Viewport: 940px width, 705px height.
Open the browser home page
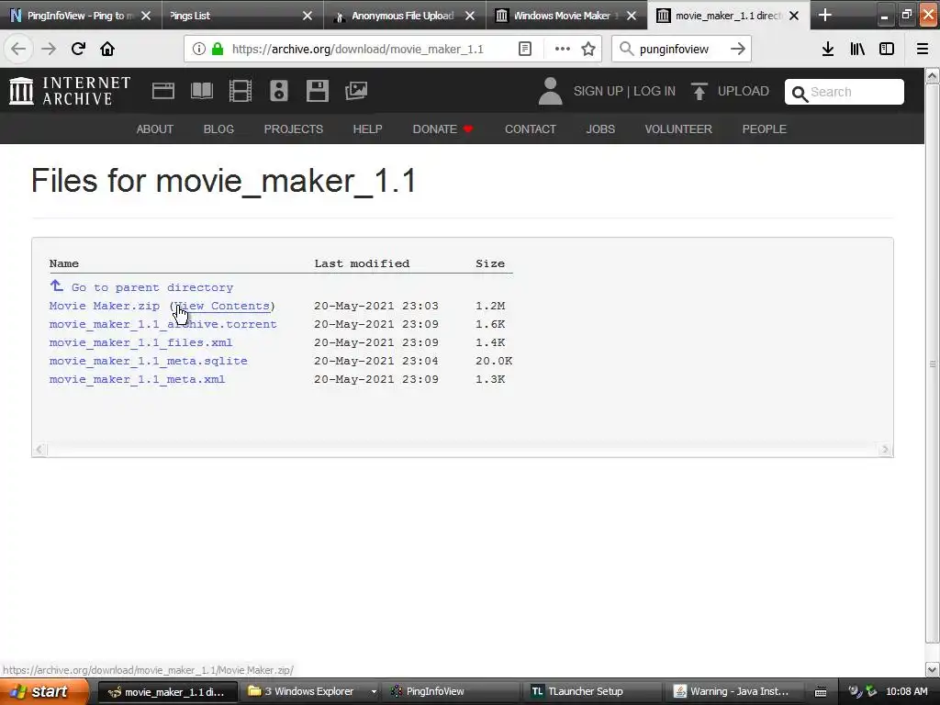coord(107,49)
